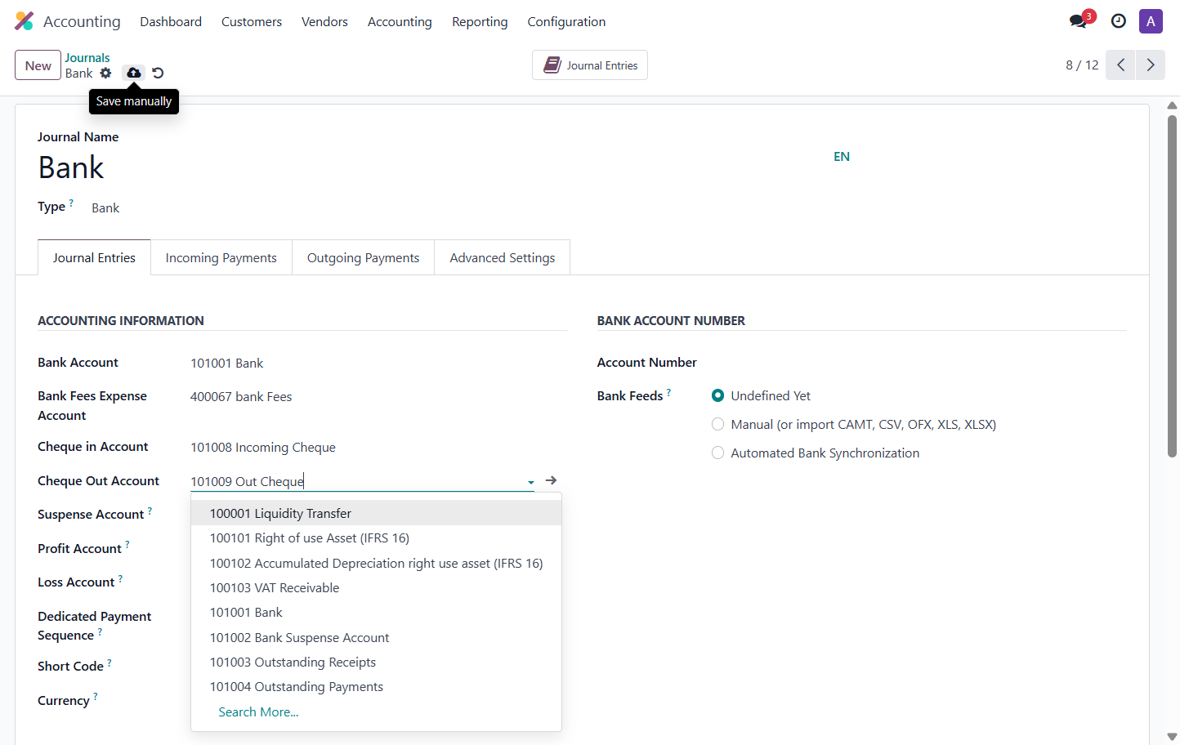Screen dimensions: 1180x745
Task: Switch to the Outgoing Payments tab
Action: (364, 257)
